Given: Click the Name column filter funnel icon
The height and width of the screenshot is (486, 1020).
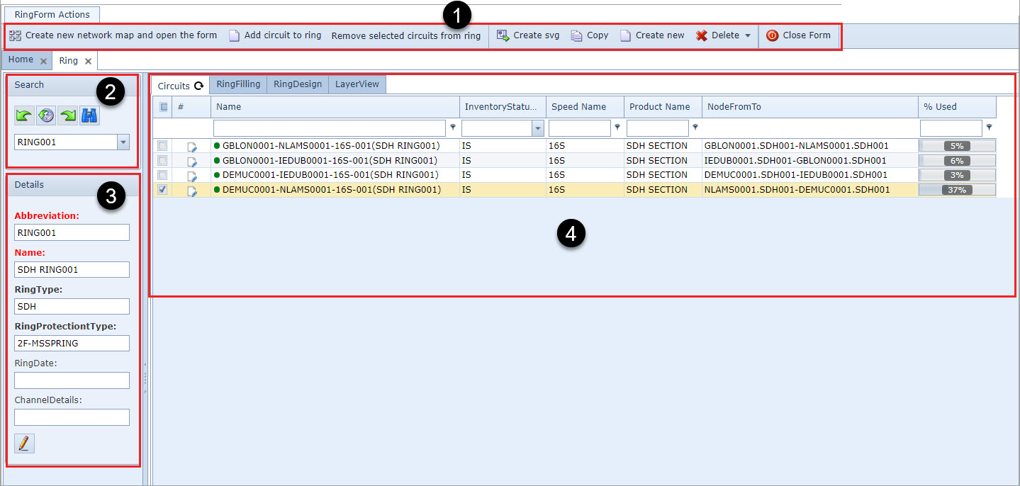Looking at the screenshot, I should coord(453,128).
